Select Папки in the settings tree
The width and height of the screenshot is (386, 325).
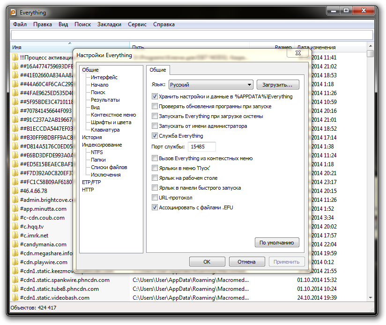tap(98, 160)
